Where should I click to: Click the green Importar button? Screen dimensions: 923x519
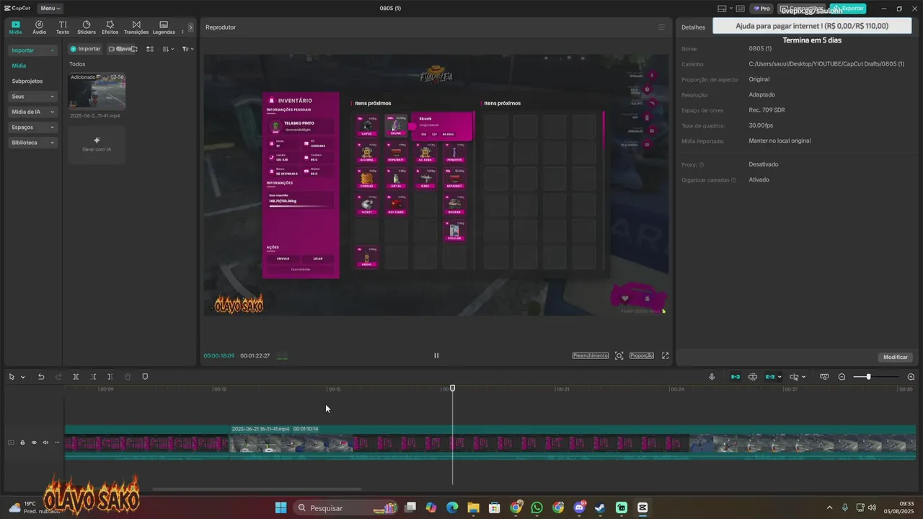point(85,49)
